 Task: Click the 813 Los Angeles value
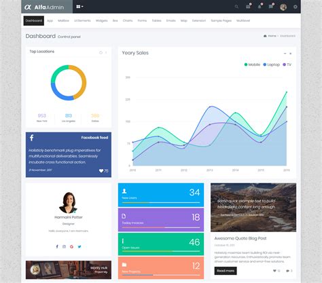[69, 115]
